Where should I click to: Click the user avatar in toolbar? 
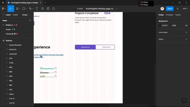tap(162, 9)
